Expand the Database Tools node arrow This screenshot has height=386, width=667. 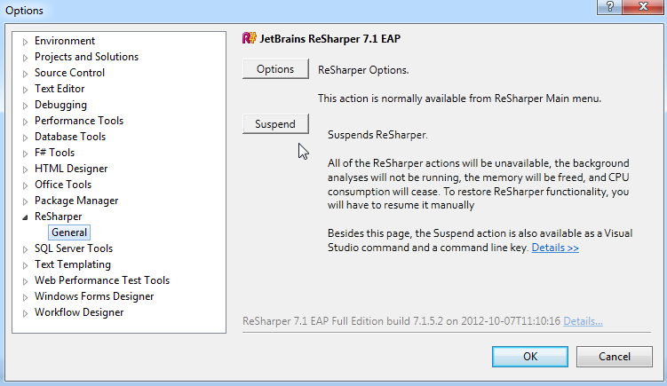(x=25, y=138)
